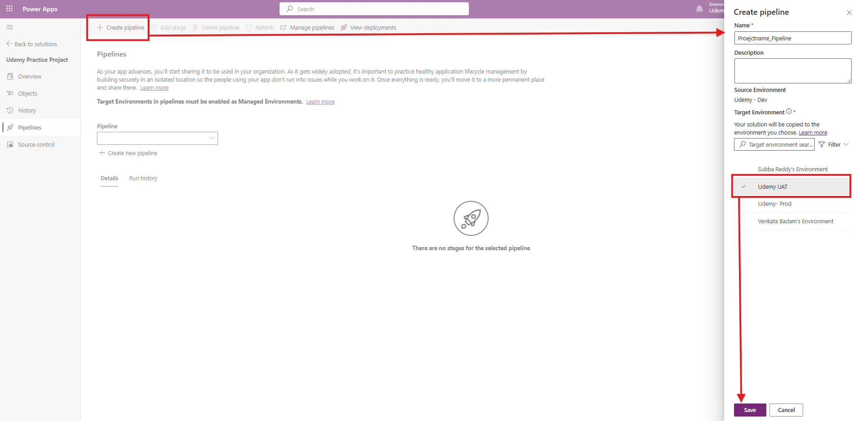Click the Delete pipeline trash icon
Screen dimensions: 861x421
coord(195,27)
